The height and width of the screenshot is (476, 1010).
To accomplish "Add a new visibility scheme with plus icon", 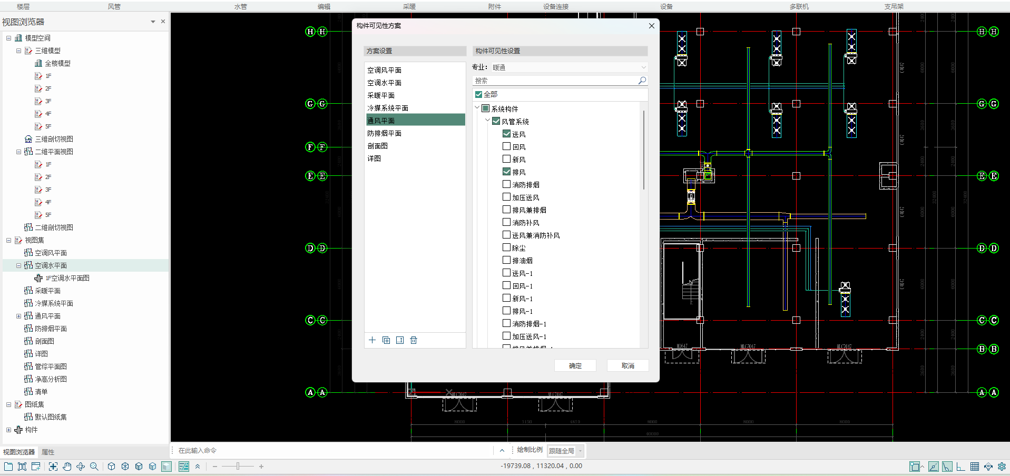I will tap(372, 340).
